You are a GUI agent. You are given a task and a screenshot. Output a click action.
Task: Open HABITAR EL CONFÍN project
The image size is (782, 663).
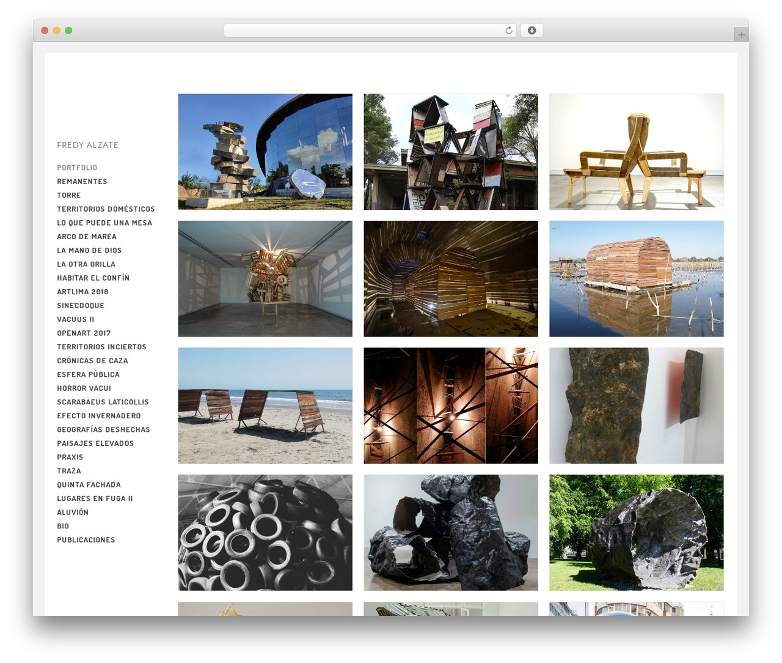(x=93, y=278)
